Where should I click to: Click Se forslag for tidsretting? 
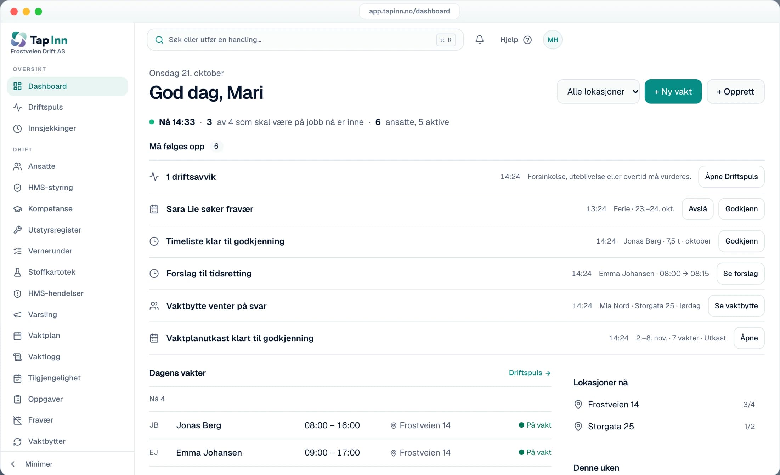[x=740, y=274]
